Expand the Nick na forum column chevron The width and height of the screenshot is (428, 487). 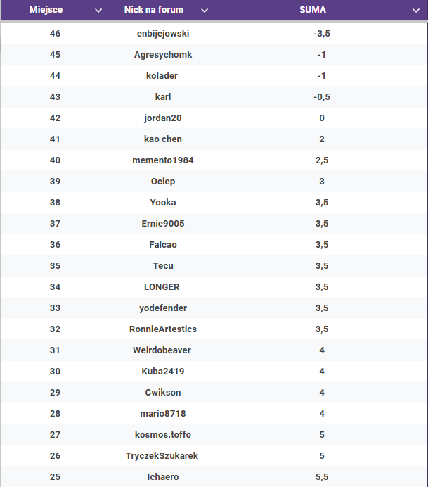click(205, 11)
